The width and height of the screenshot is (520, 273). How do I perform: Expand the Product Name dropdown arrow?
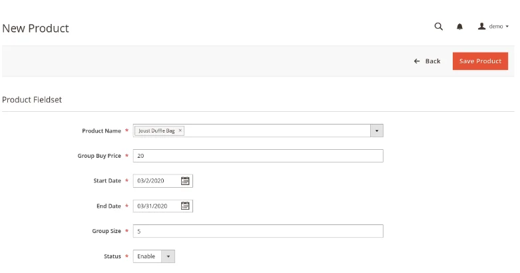[377, 131]
